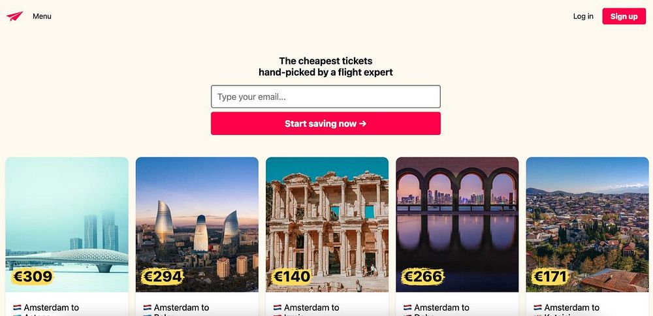Click the €309 yellow price badge

click(x=33, y=276)
